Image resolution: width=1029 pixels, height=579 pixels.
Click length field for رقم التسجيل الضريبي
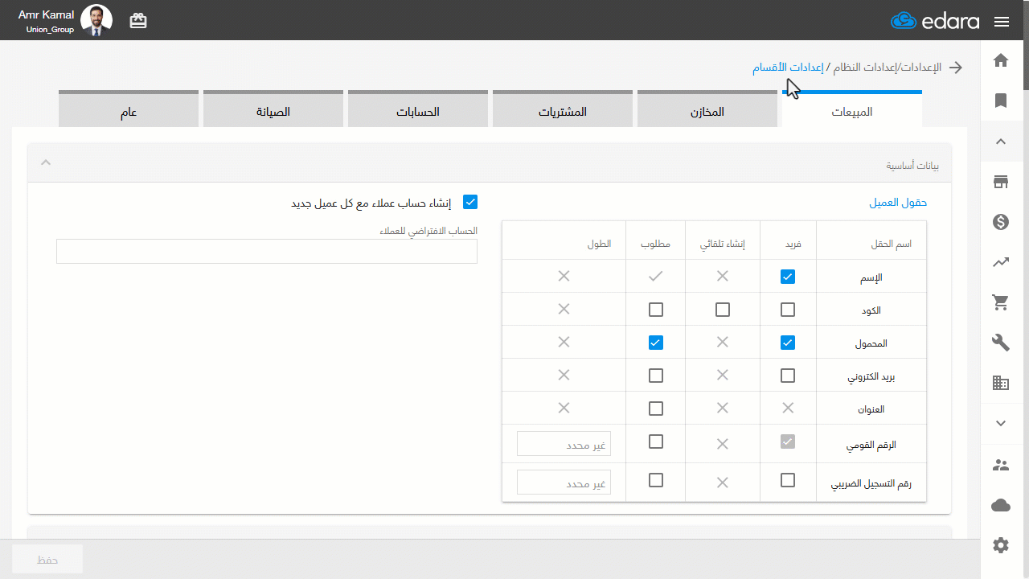[x=564, y=482]
